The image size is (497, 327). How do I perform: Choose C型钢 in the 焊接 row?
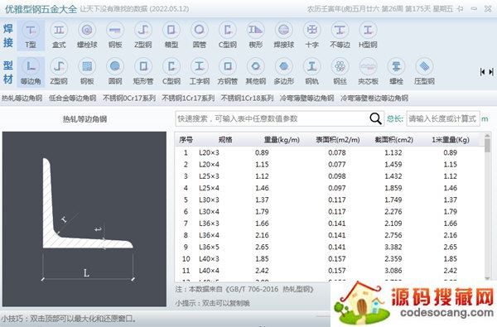(x=228, y=35)
